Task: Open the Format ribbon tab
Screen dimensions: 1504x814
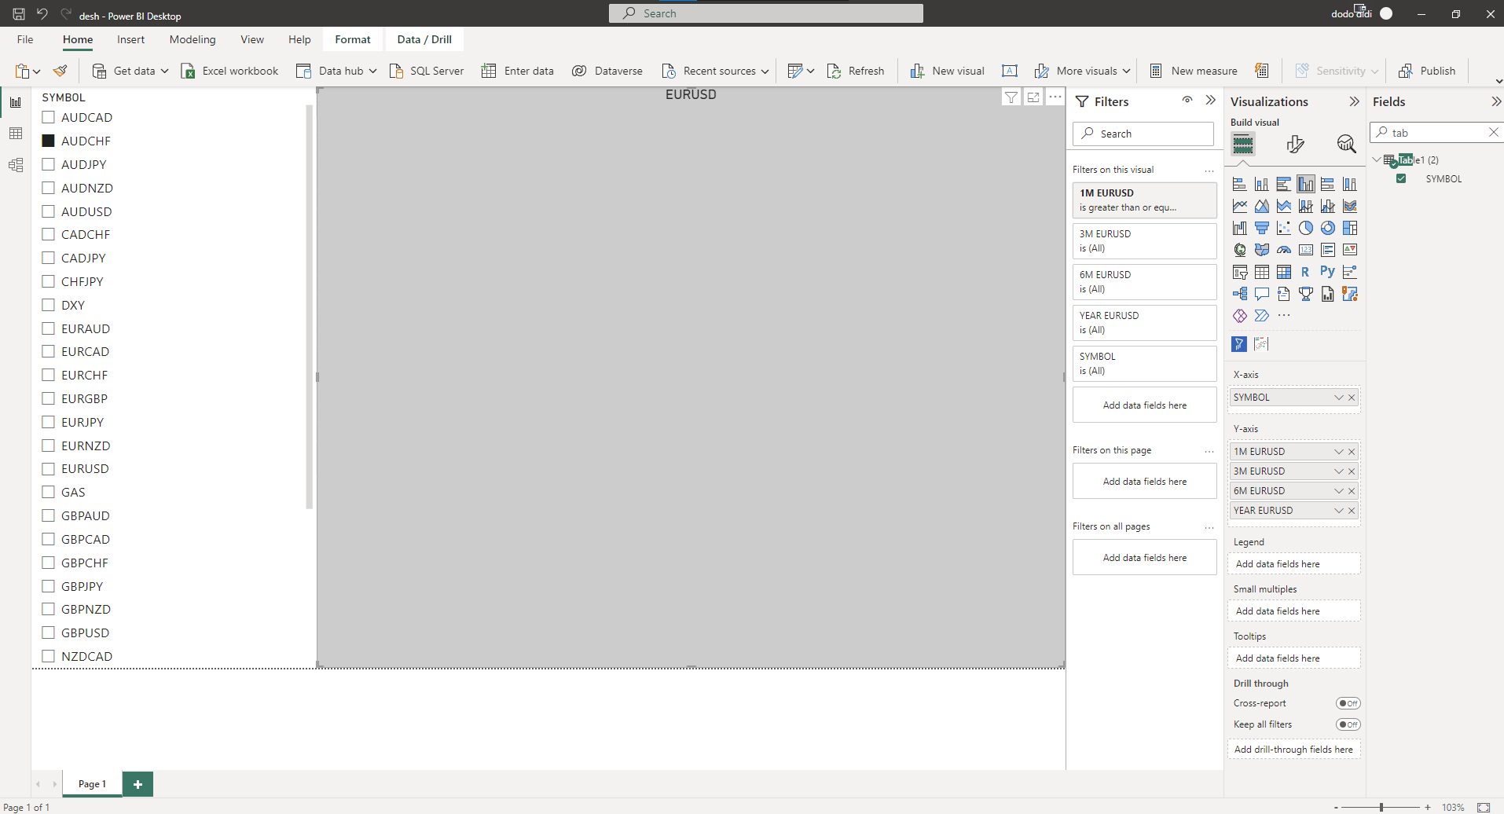Action: coord(353,39)
